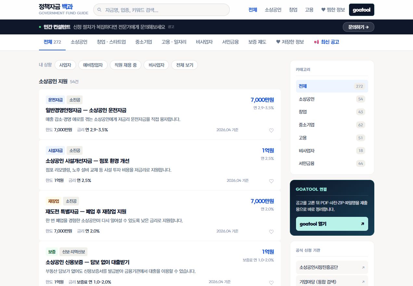Screen dimensions: 413x286
Task: Favorite the 재도전 특별자금 card heart
Action: [271, 232]
